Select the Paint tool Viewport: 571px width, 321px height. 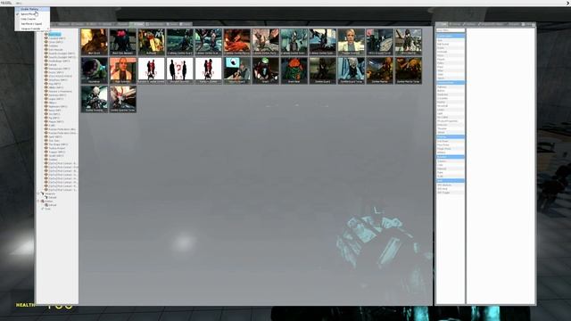click(x=451, y=172)
